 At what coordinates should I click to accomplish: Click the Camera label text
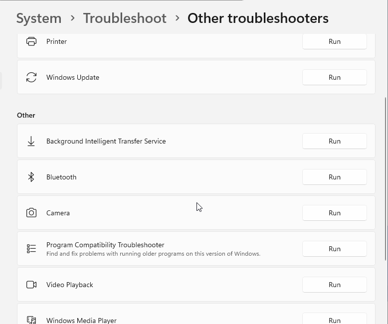[x=58, y=213]
